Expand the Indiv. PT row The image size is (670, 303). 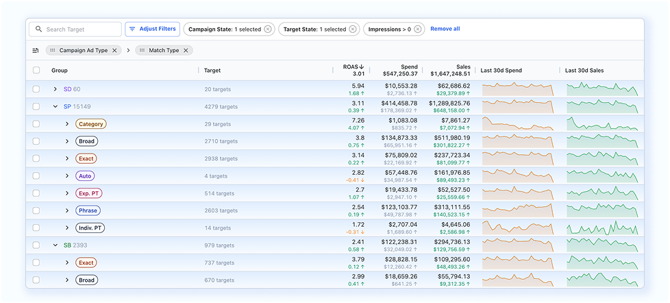(67, 228)
